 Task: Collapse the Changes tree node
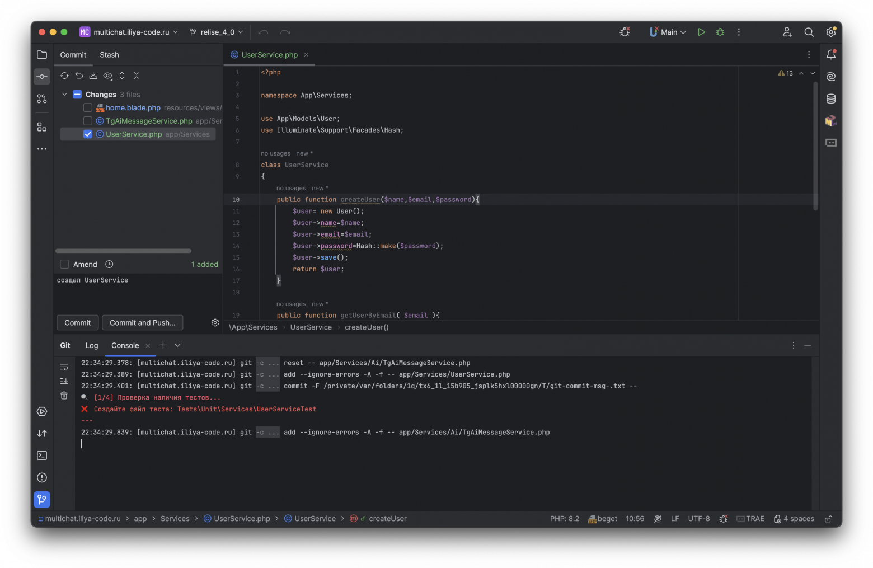(x=65, y=95)
